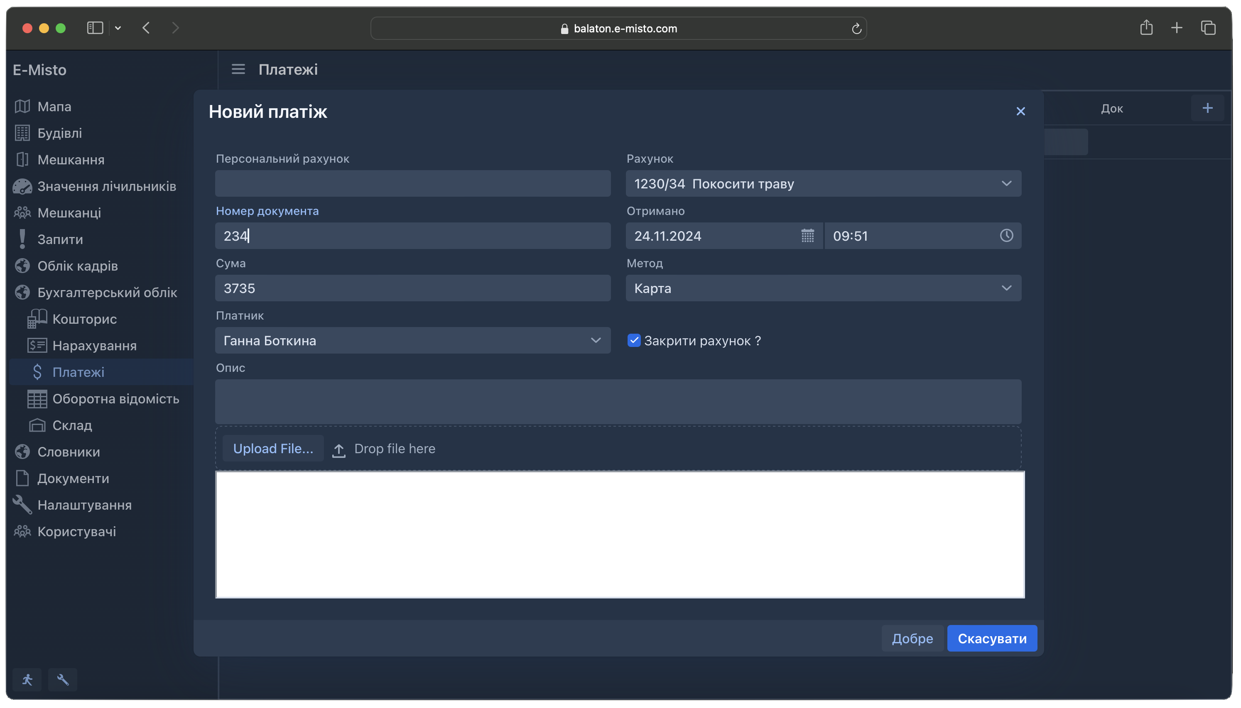Click the Словники globe icon
The image size is (1241, 708).
[x=22, y=452]
